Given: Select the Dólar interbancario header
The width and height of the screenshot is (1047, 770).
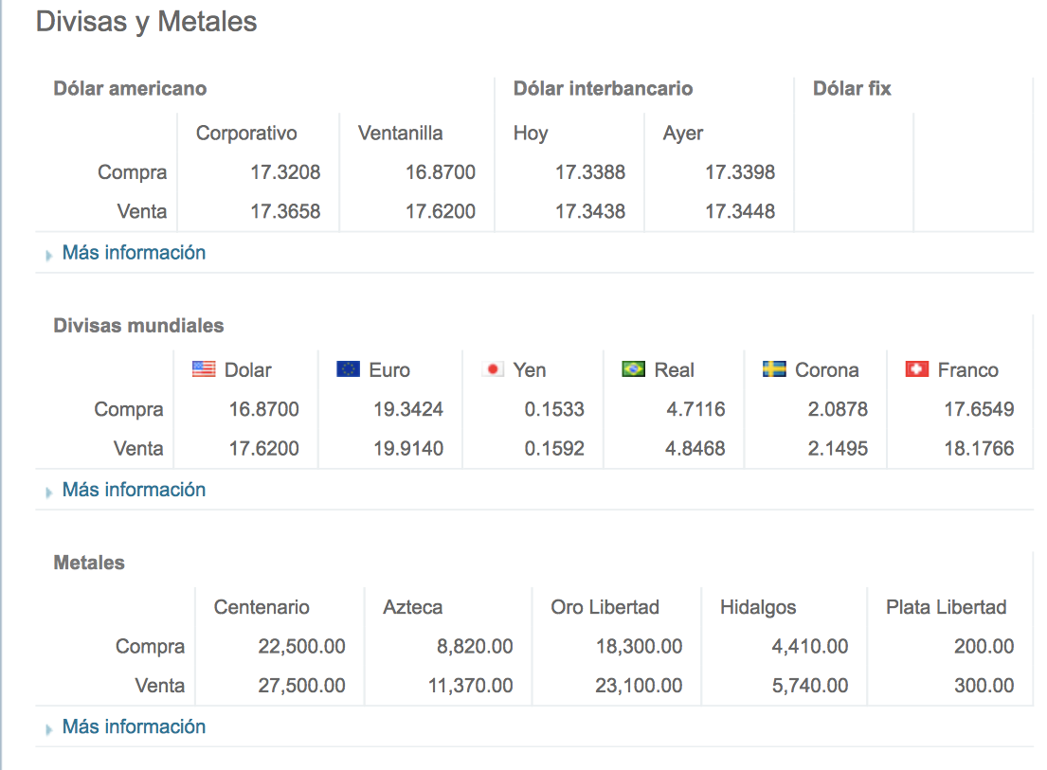Looking at the screenshot, I should point(603,89).
